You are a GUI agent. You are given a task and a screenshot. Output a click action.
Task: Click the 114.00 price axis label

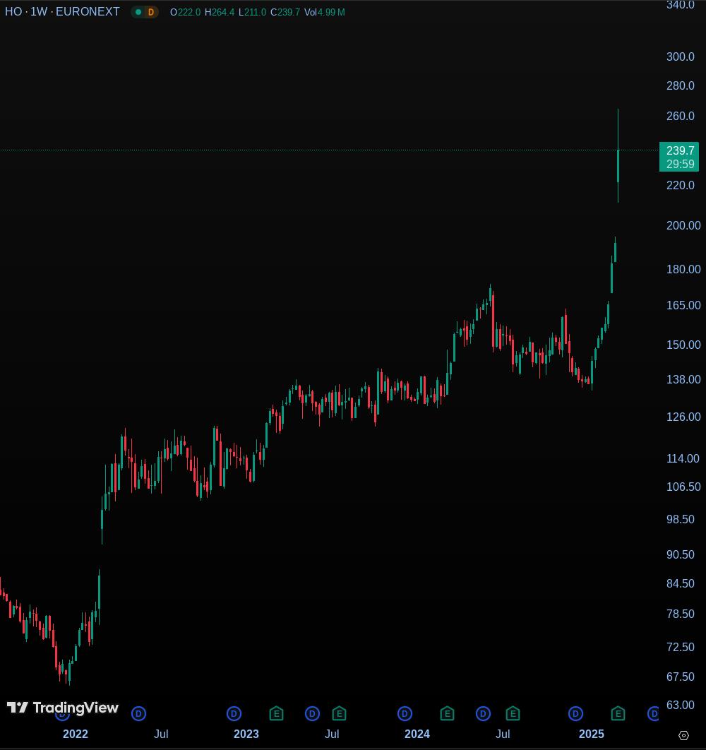coord(683,459)
